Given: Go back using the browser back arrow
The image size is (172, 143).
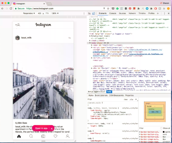Looking at the screenshot, I should (2, 9).
